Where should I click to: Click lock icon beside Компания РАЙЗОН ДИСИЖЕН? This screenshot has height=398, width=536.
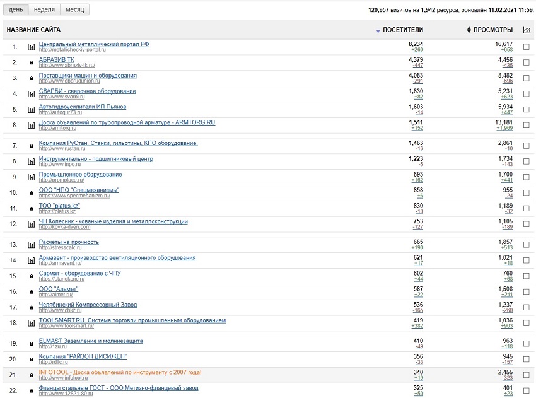pos(32,360)
